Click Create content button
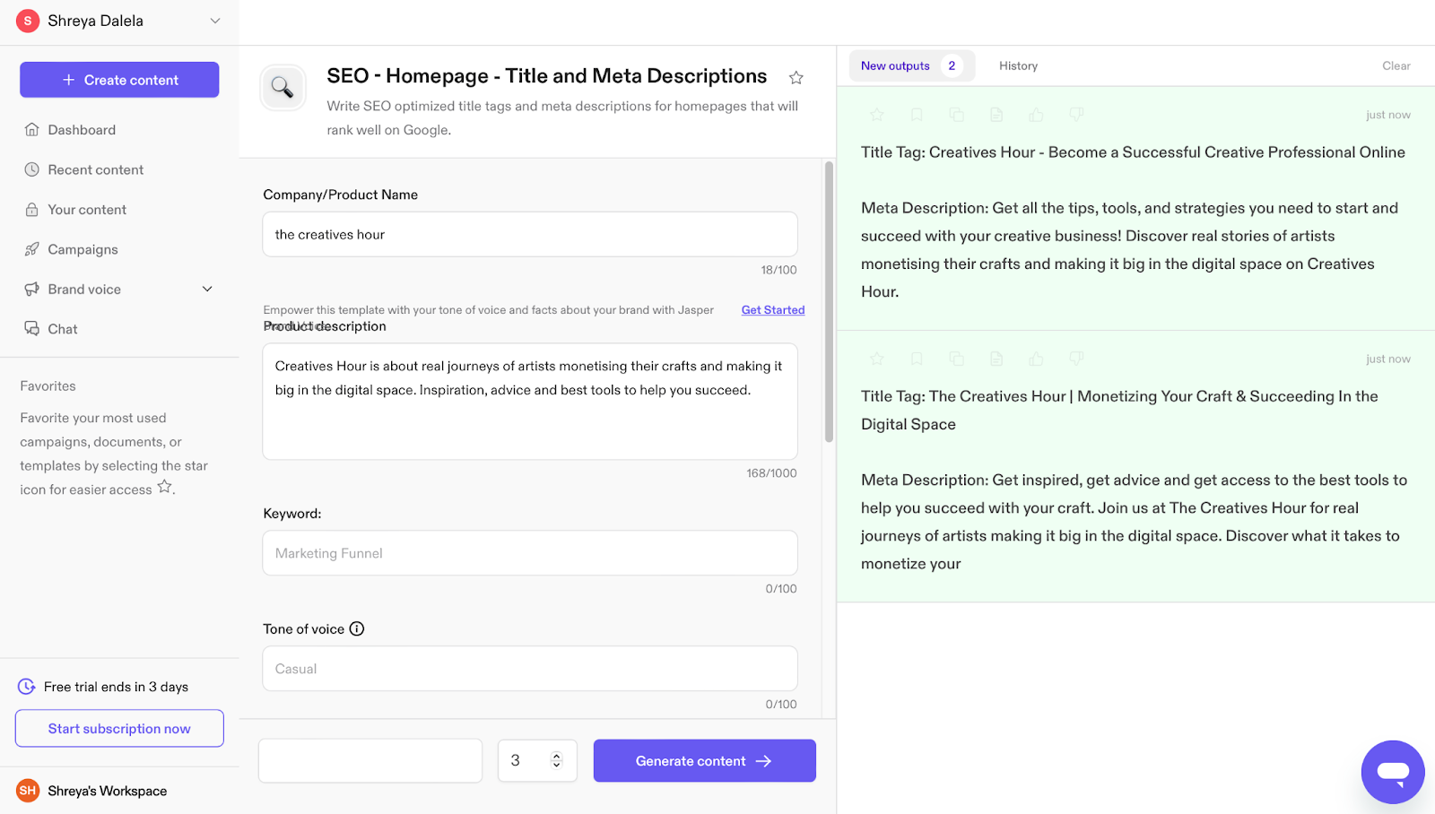Viewport: 1435px width, 814px height. pyautogui.click(x=119, y=80)
